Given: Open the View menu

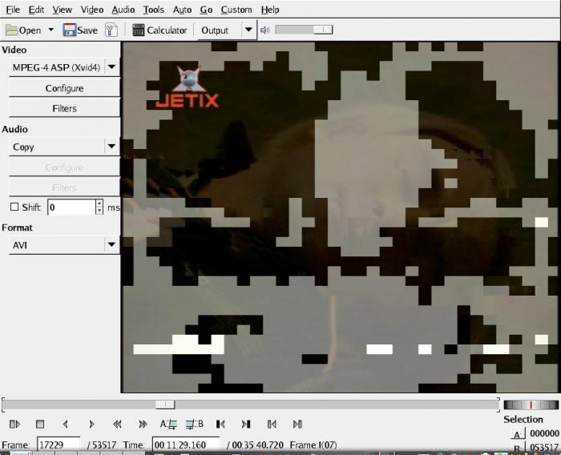Looking at the screenshot, I should (63, 10).
